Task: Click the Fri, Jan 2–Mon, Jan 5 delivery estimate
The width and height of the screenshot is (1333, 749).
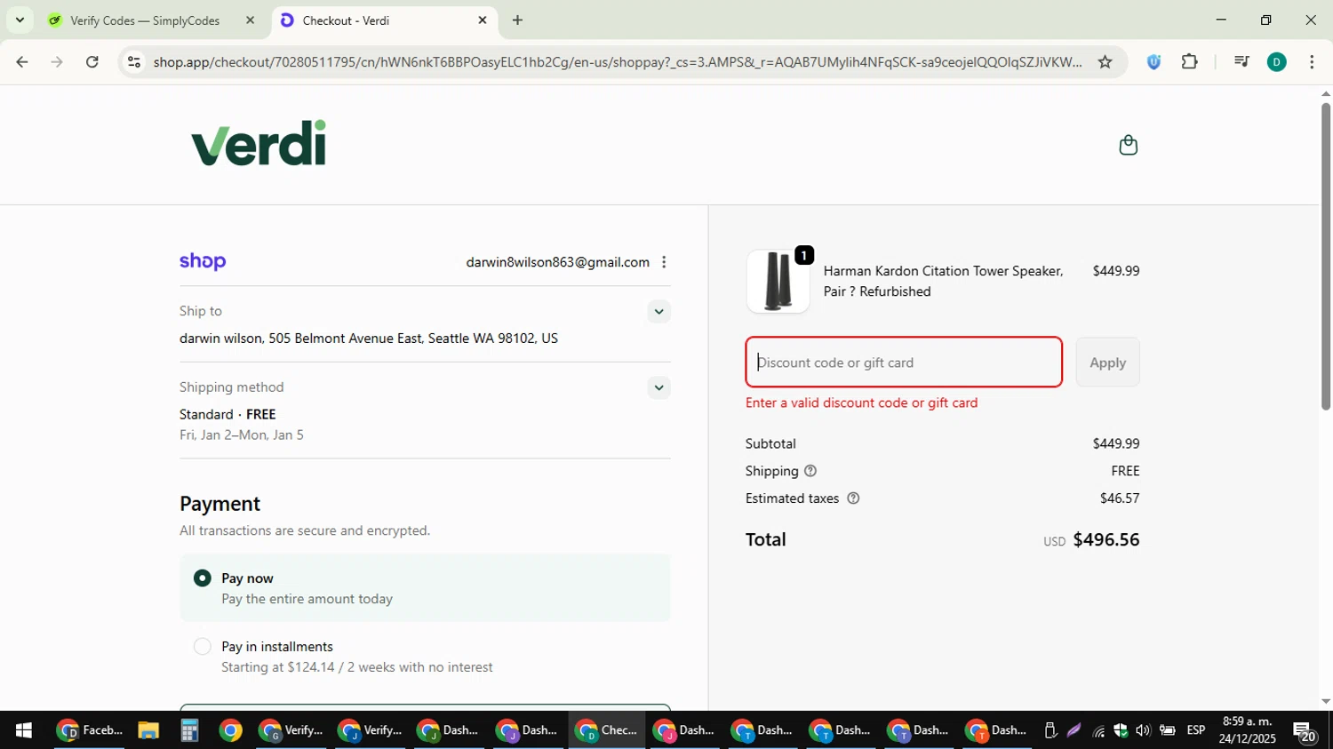Action: click(242, 435)
